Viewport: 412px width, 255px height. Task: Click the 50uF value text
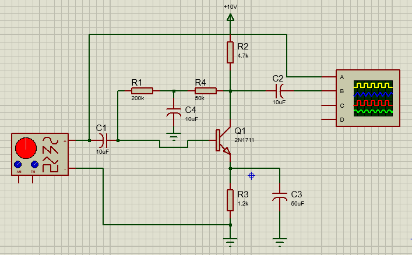pos(298,204)
